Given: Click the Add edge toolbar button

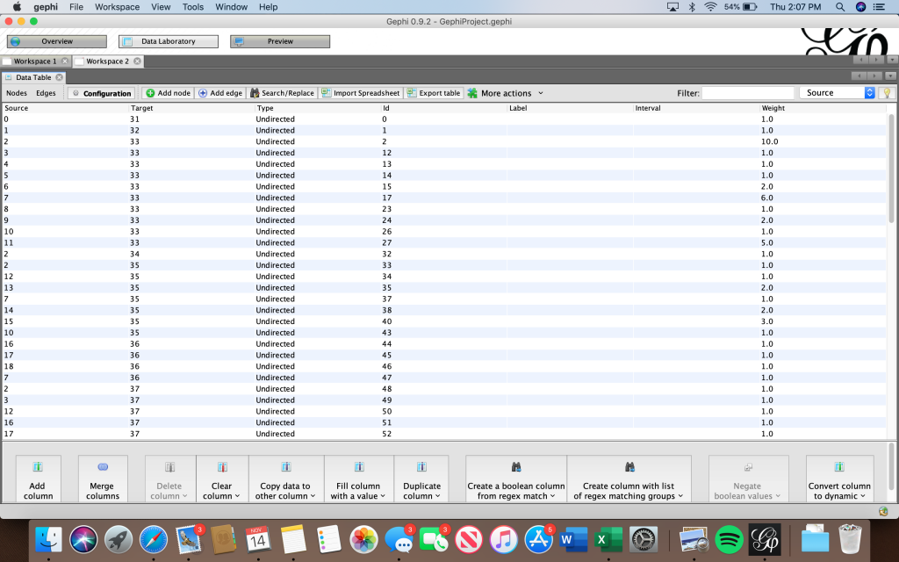Looking at the screenshot, I should [x=220, y=93].
